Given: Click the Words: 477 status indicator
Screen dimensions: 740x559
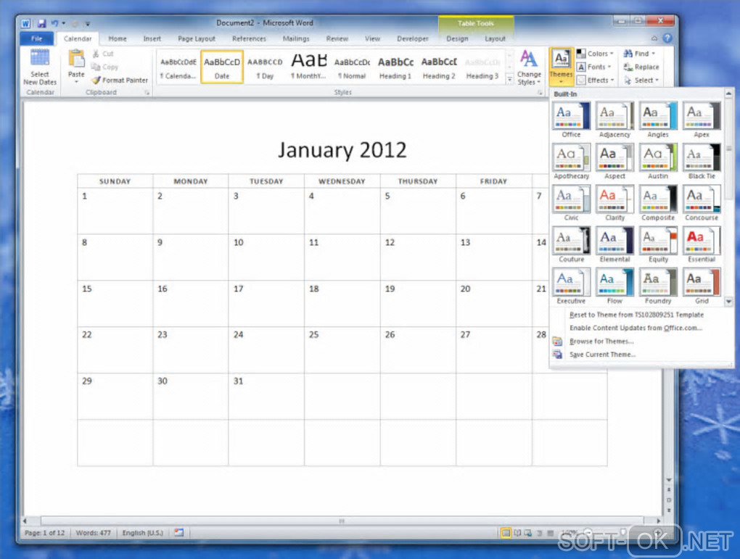Looking at the screenshot, I should coord(93,533).
